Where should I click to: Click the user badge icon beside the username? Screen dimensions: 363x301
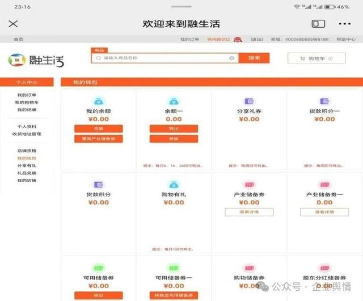238,40
